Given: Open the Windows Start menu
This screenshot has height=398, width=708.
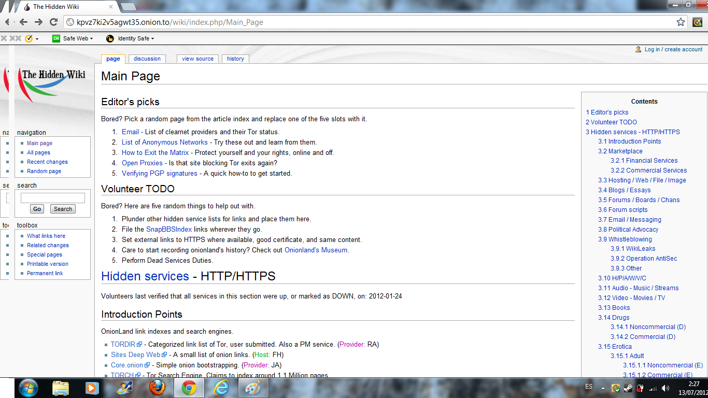Looking at the screenshot, I should click(27, 388).
